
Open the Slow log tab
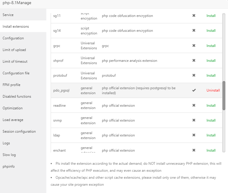tap(9, 155)
